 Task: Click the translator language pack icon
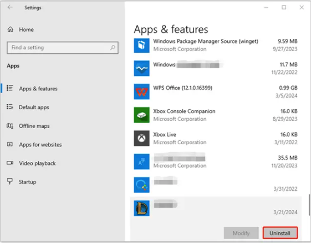(141, 161)
